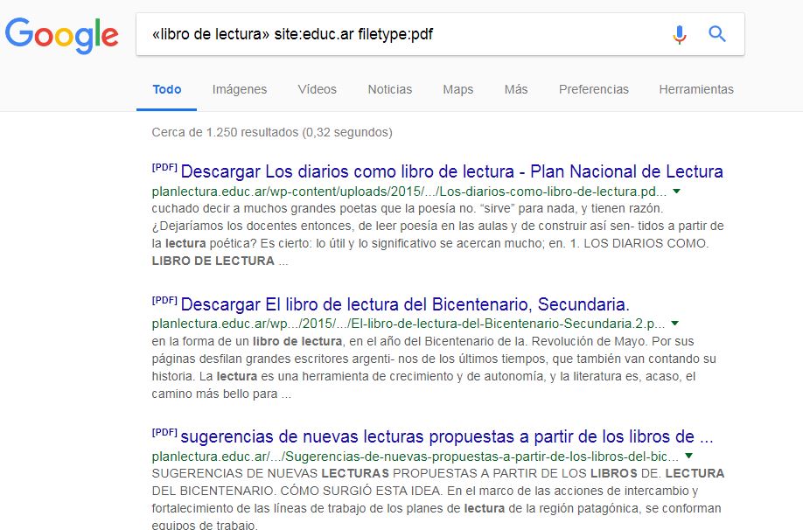
Task: Start voice search with the microphone icon
Action: (680, 35)
